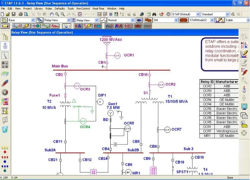Select the hand pan tool

(x=51, y=14)
